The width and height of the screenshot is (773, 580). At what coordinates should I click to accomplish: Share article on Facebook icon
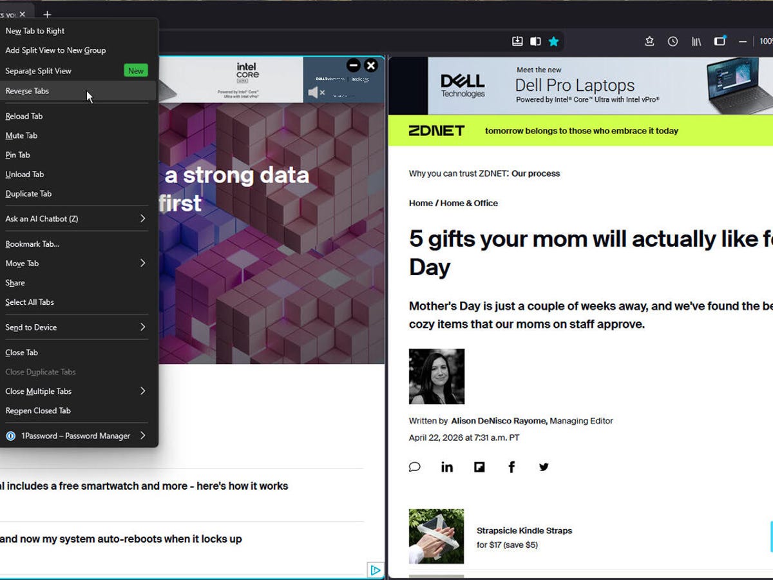pyautogui.click(x=511, y=467)
